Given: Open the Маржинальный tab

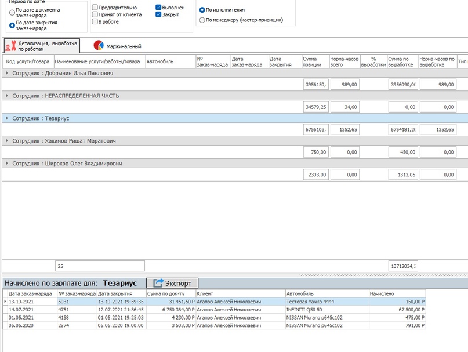Looking at the screenshot, I should coord(123,46).
